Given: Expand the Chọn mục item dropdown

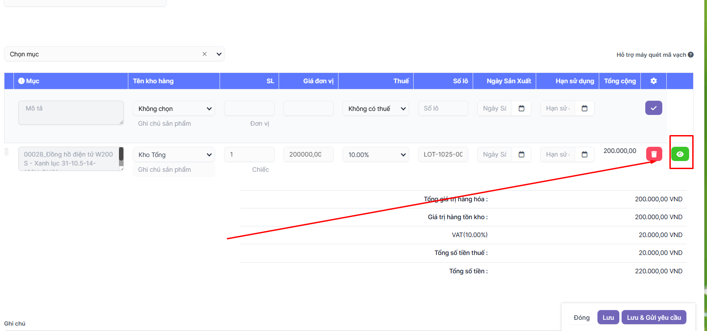Looking at the screenshot, I should [219, 54].
